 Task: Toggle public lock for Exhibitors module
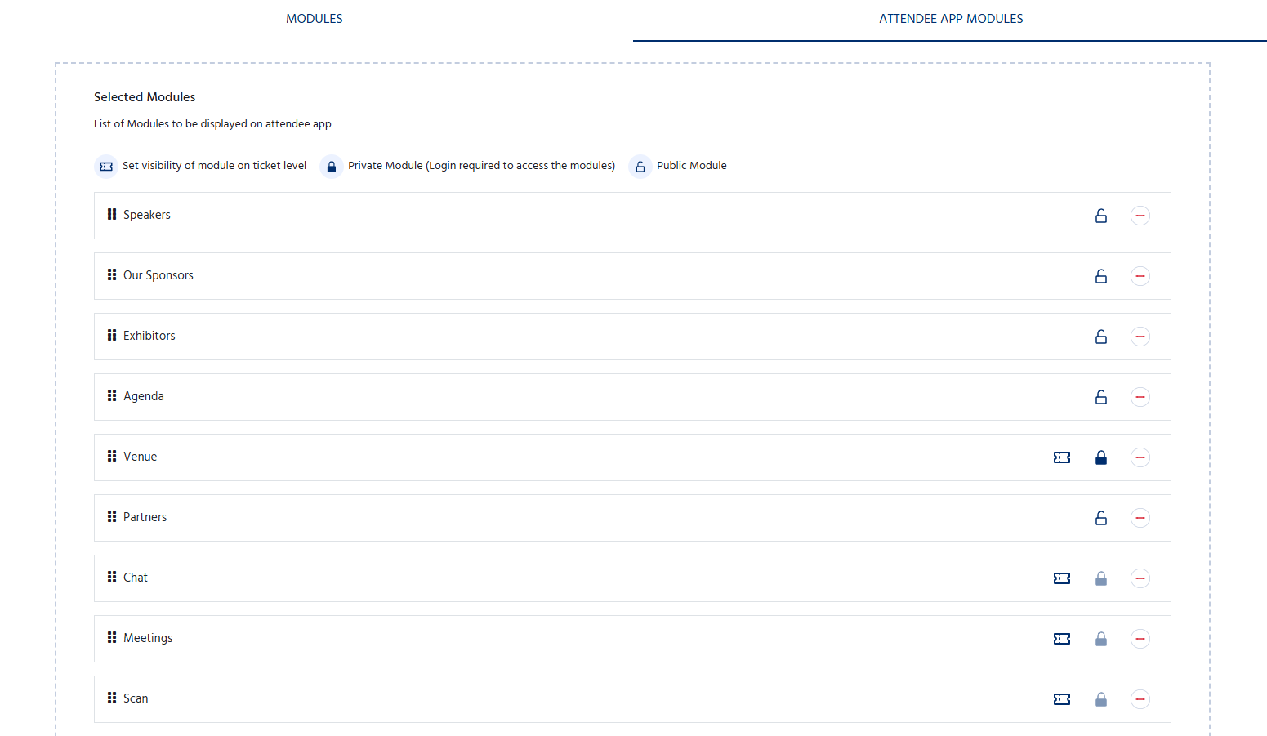tap(1101, 337)
